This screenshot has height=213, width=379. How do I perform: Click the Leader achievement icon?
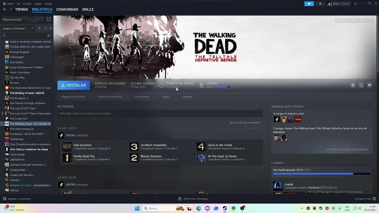[278, 186]
